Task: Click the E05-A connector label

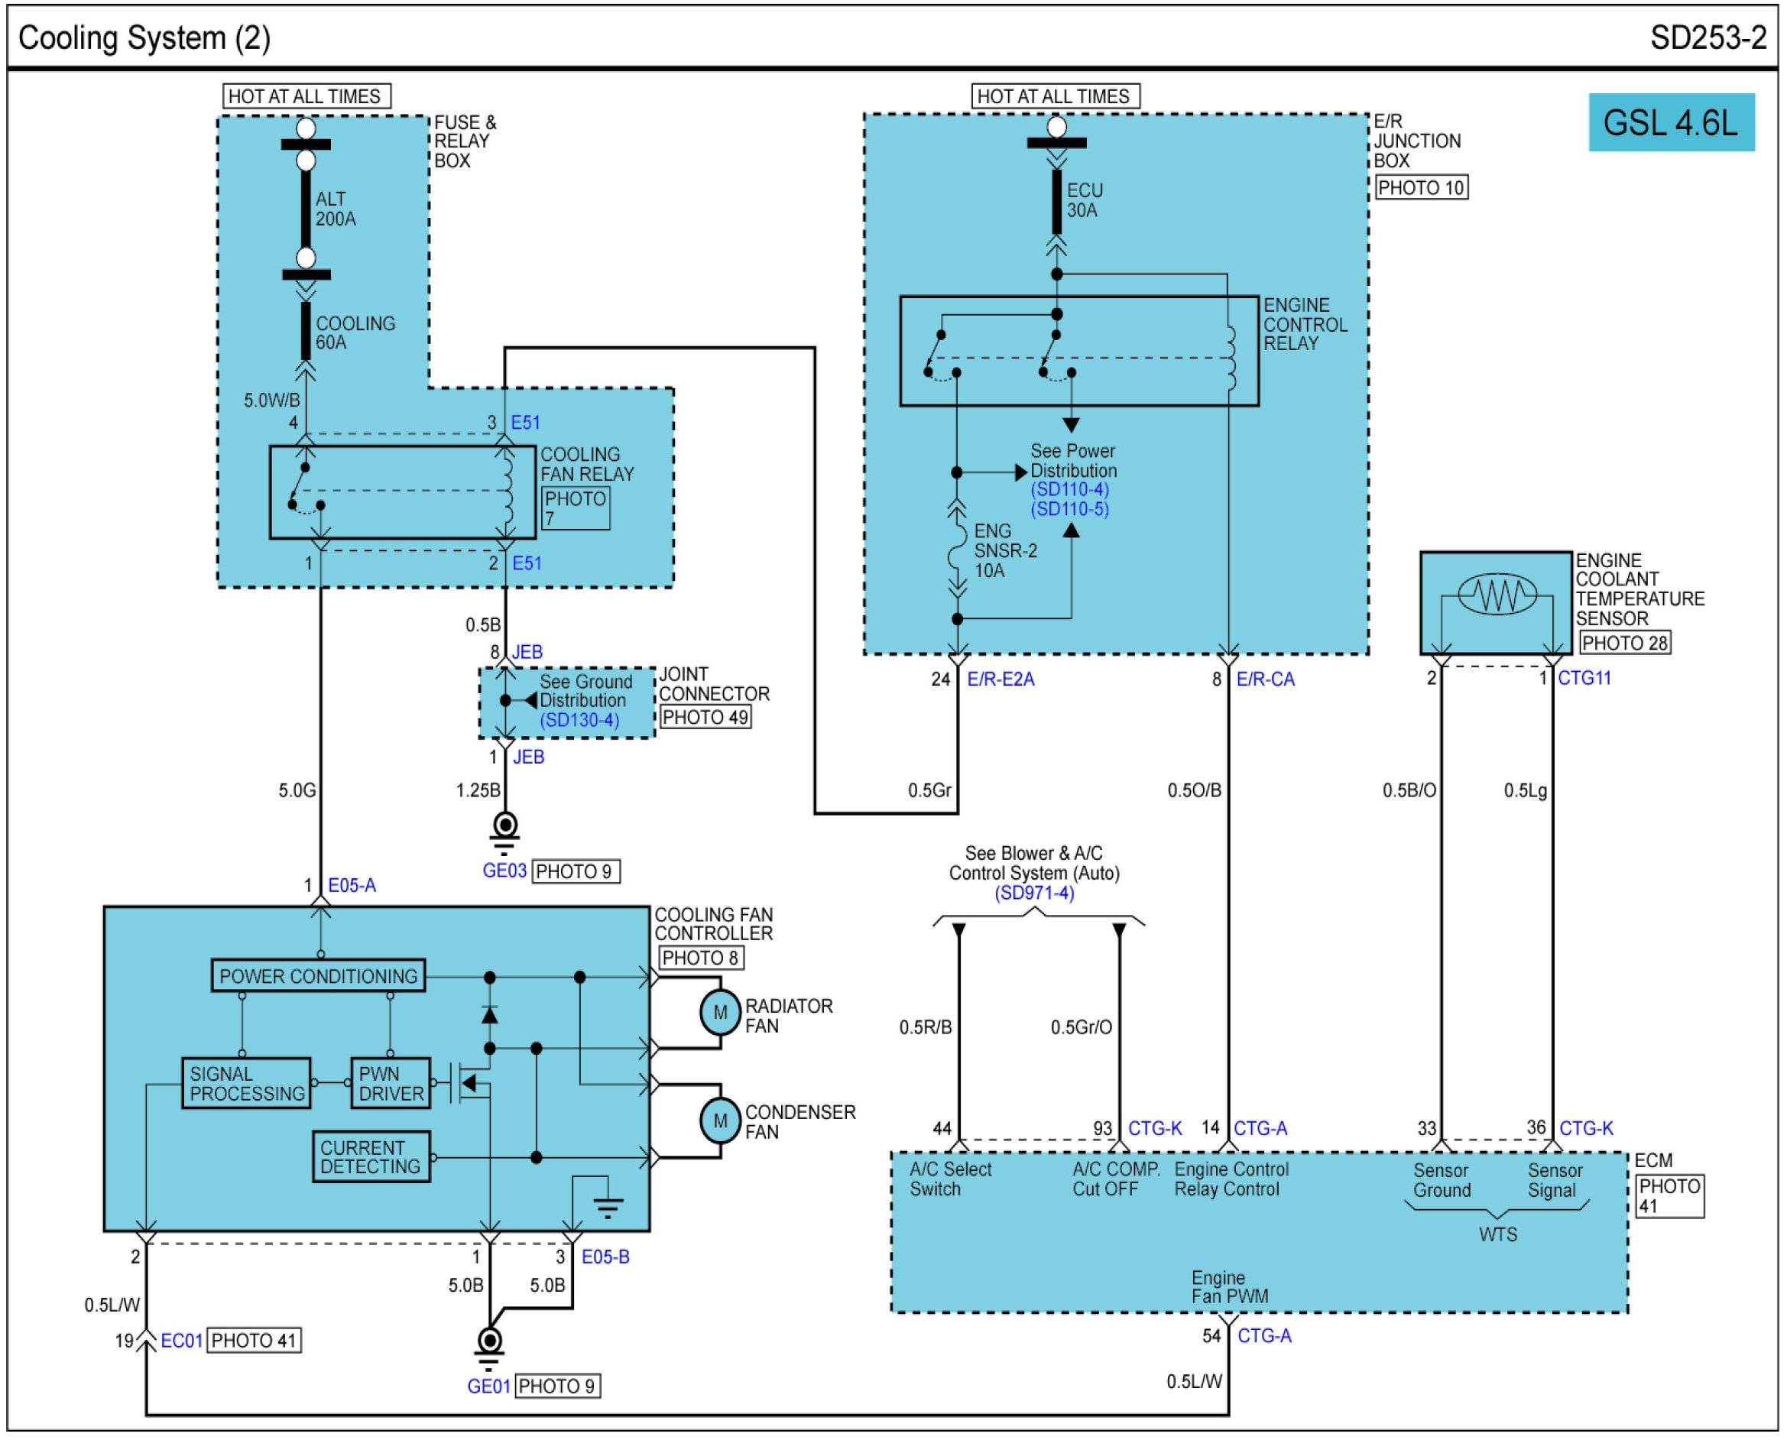Action: [x=352, y=885]
